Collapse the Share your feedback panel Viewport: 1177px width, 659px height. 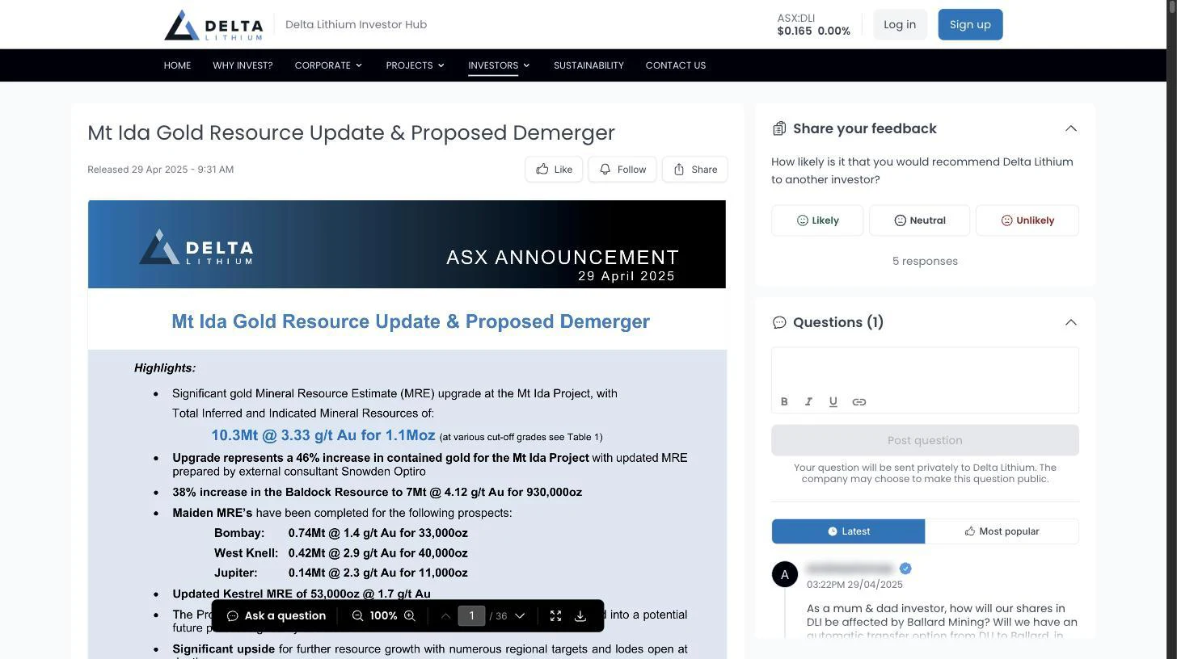[x=1070, y=128]
